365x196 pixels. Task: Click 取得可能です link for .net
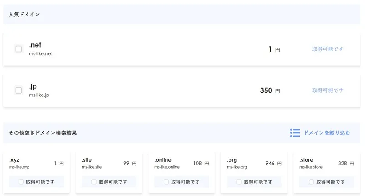[328, 49]
